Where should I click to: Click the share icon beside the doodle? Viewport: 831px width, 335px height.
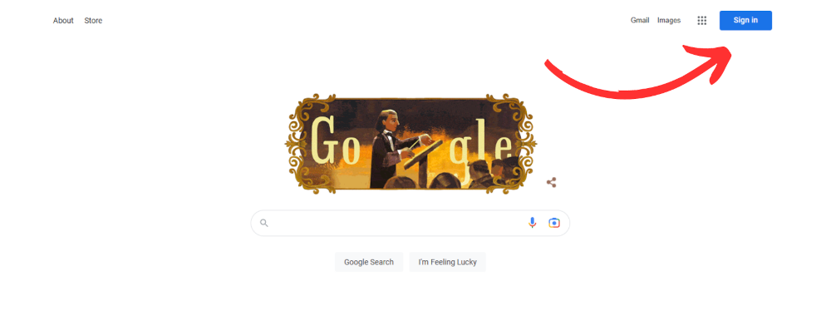[551, 182]
